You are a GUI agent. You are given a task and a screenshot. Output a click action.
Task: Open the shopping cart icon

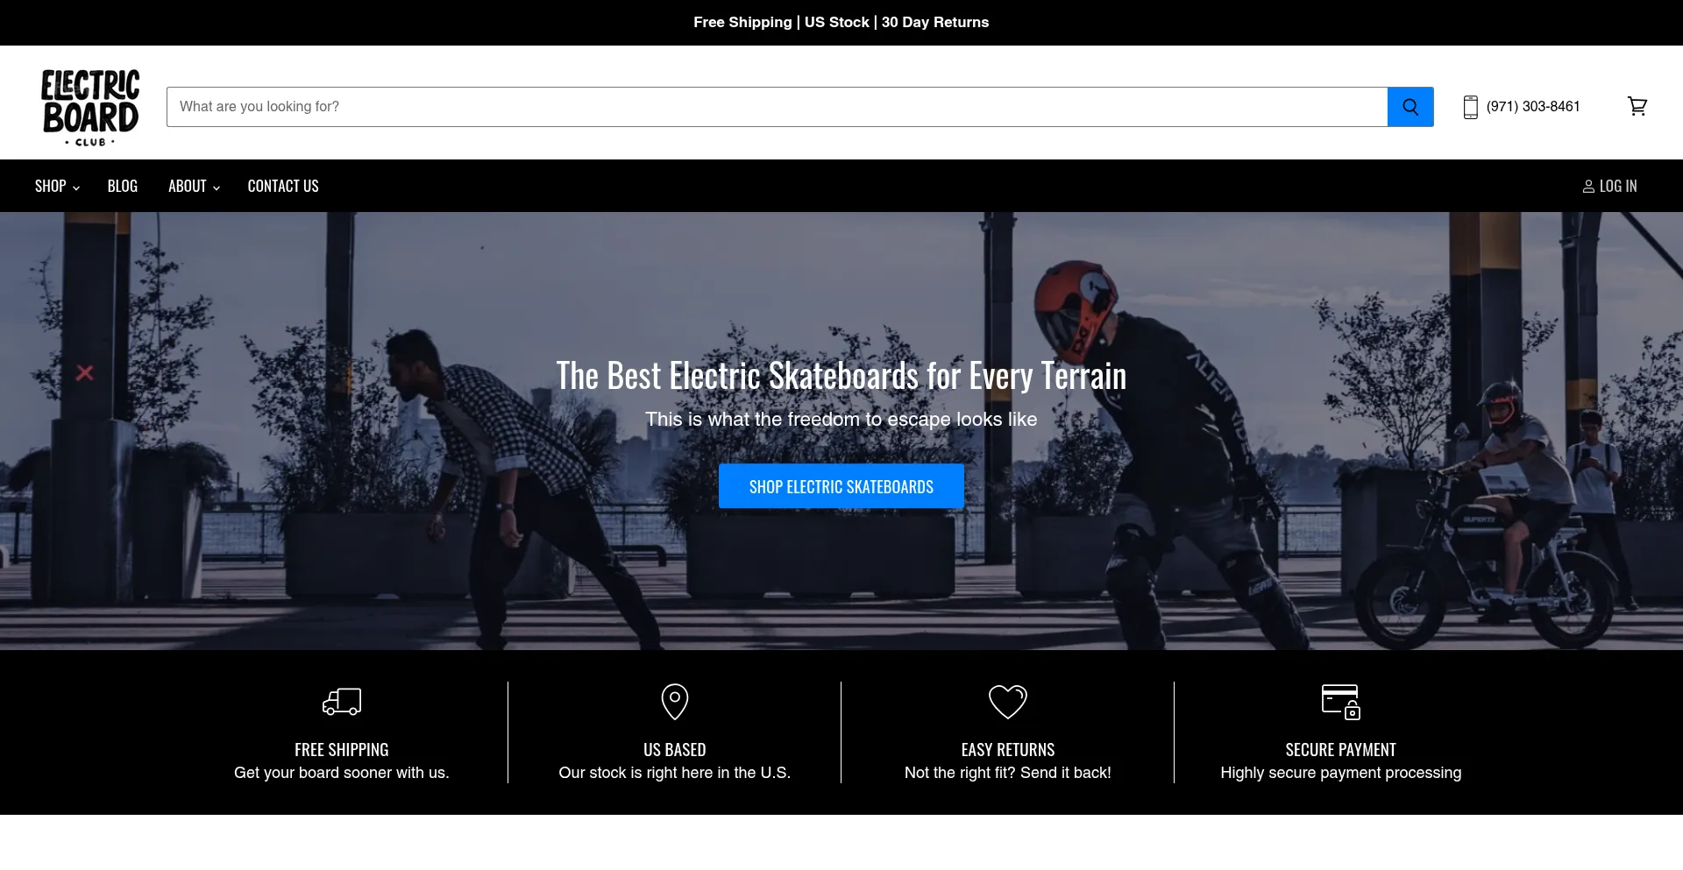[x=1637, y=106]
